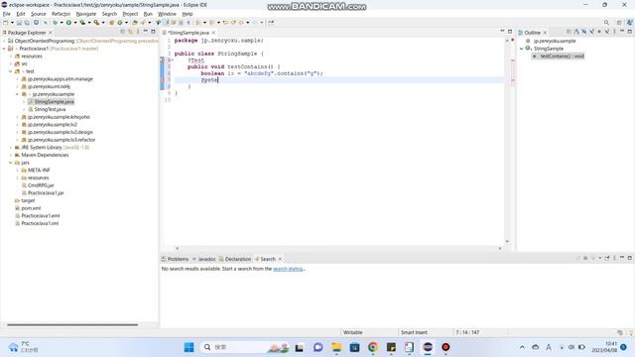
Task: Toggle Sort in Outline view
Action: pos(576,32)
